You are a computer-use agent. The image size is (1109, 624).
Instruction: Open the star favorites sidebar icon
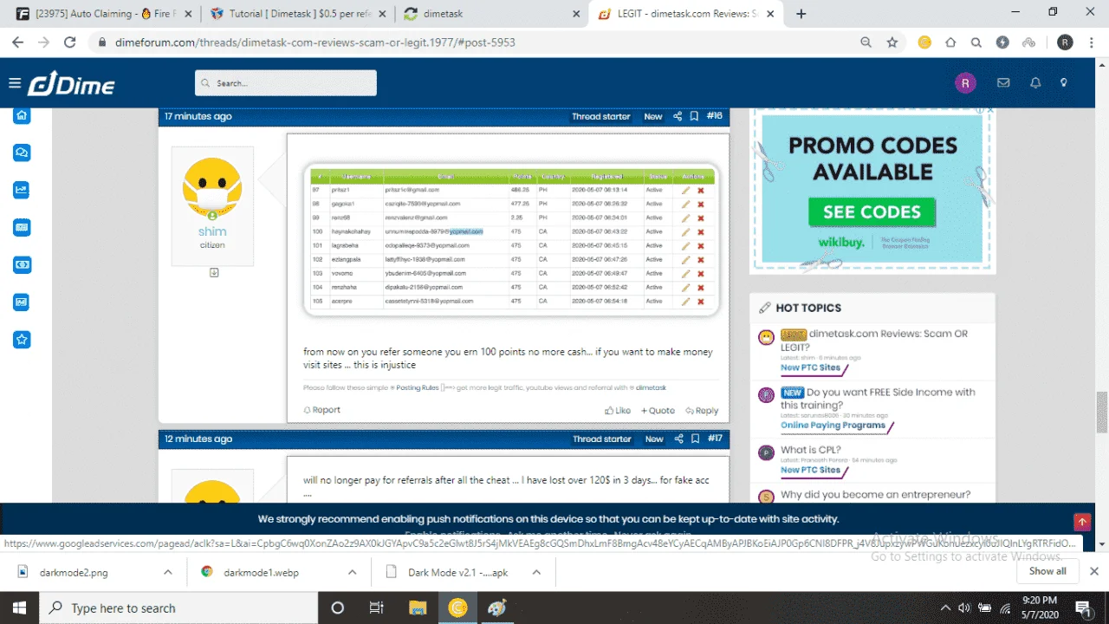pos(23,340)
